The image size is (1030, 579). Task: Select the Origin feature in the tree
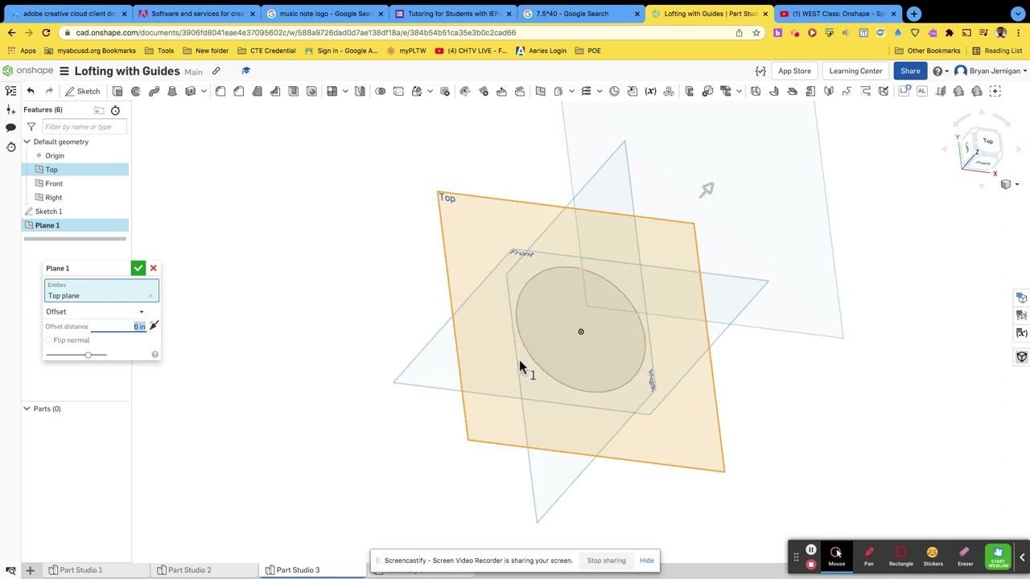coord(55,155)
